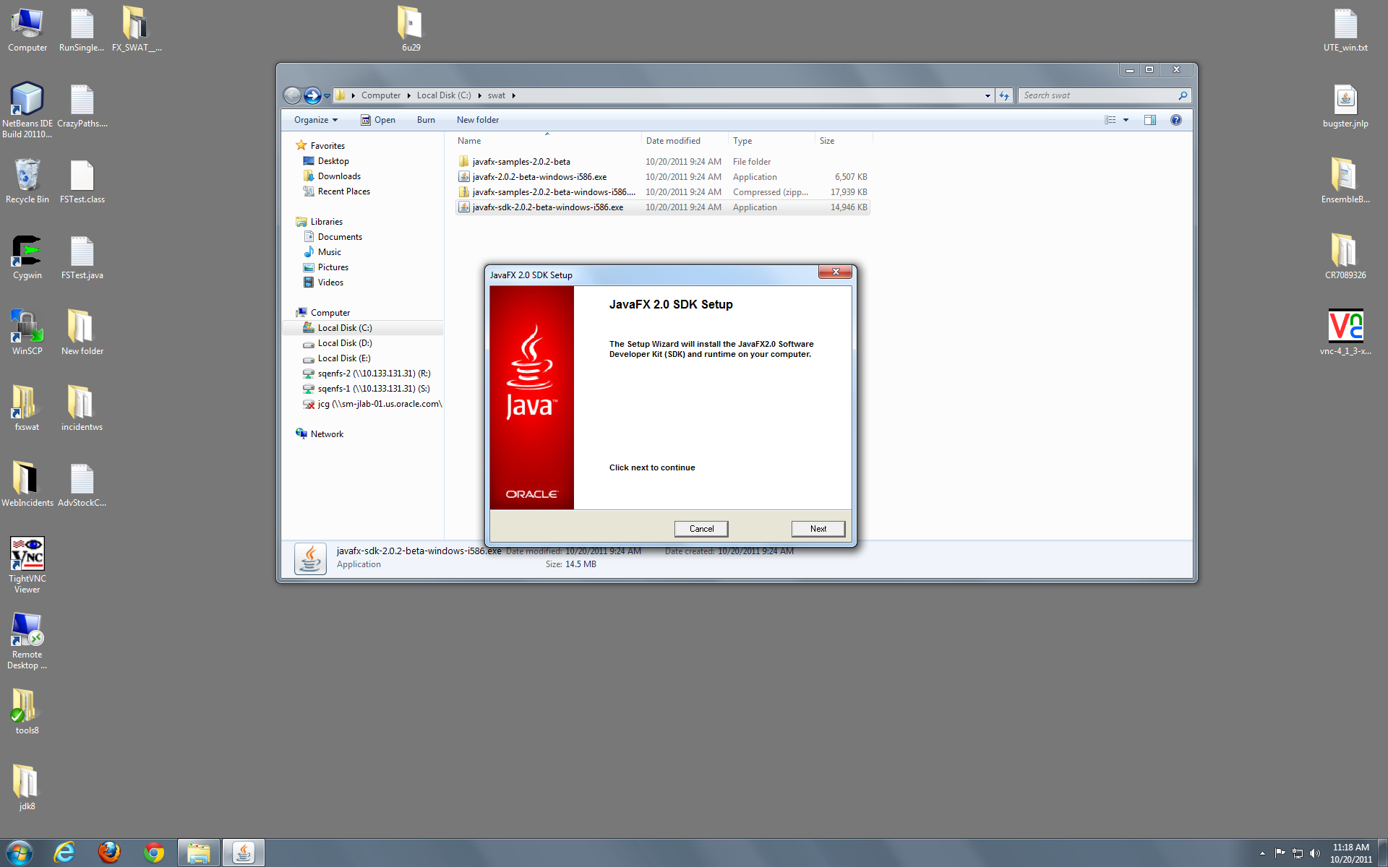Click Next in JavaFX setup wizard
Screen dimensions: 1388x867
tap(818, 529)
